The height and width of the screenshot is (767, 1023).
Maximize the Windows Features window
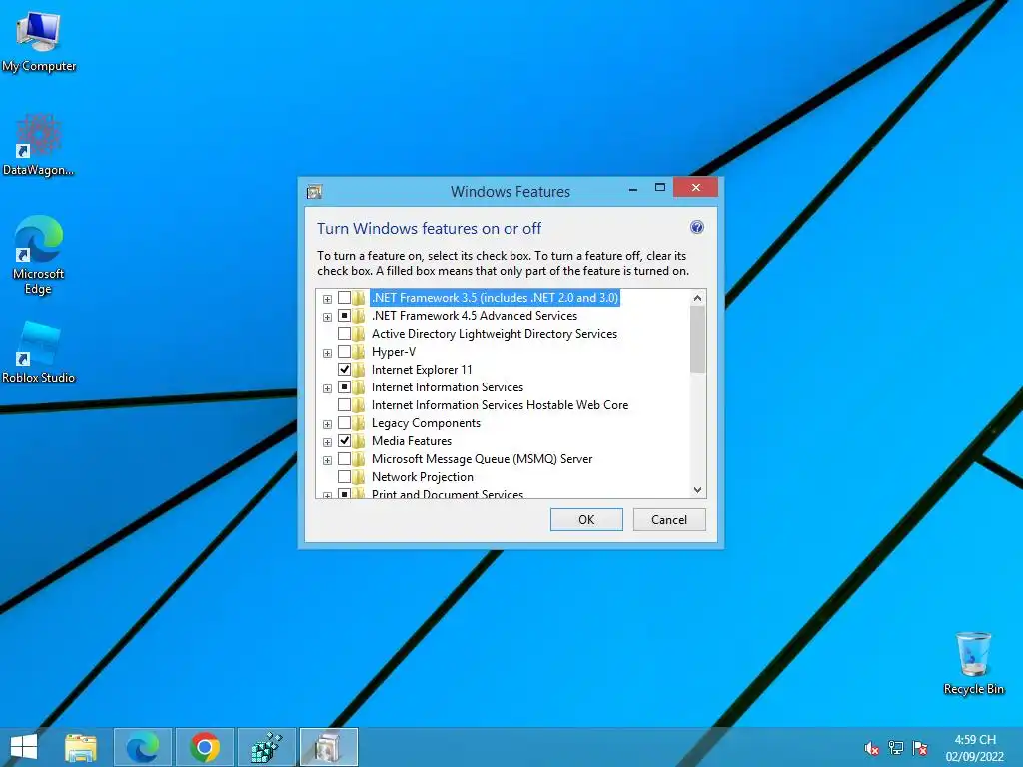(x=660, y=188)
